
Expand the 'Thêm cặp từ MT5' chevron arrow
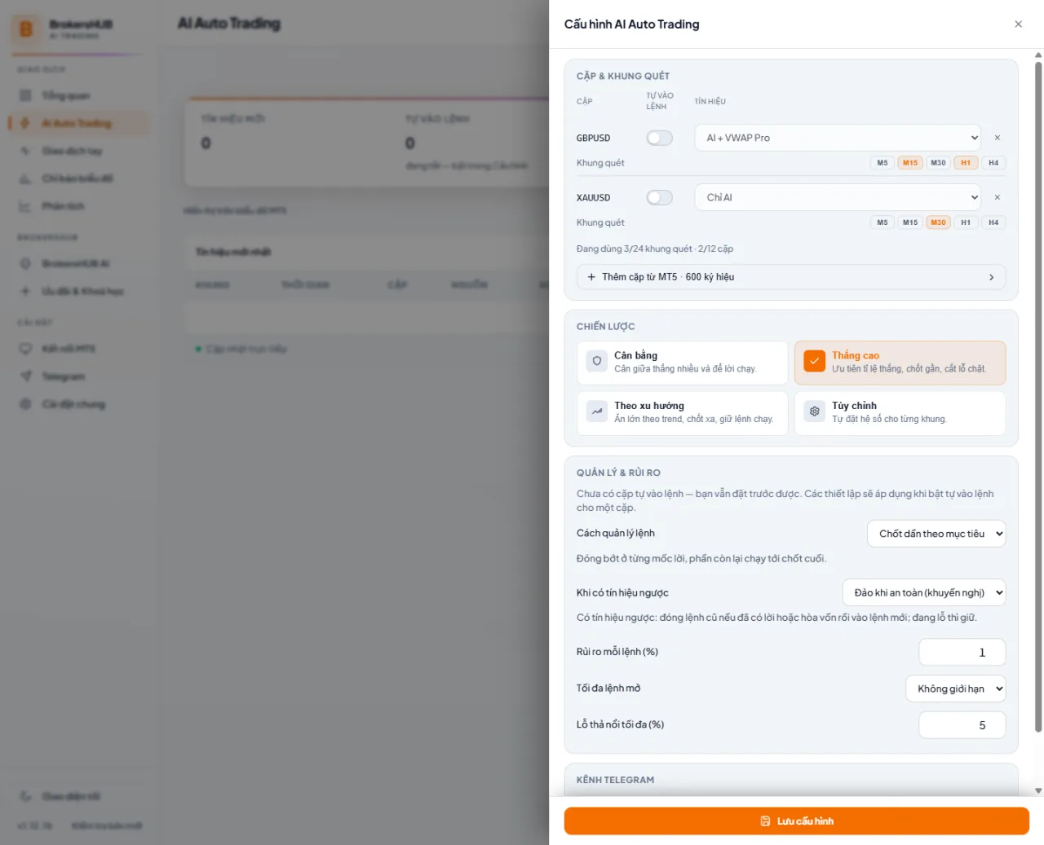point(991,277)
